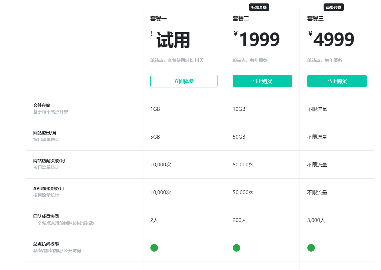Click the API调用次数/月 row label
The width and height of the screenshot is (381, 270).
49,189
